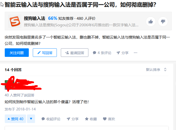Share the answer via the 分享 icon
The width and height of the screenshot is (176, 130).
tap(73, 119)
